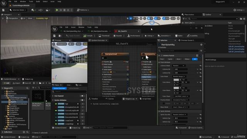Screen dimensions: 247x139
Task: Open the Sprite Size Mode dropdown
Action: [x=179, y=115]
